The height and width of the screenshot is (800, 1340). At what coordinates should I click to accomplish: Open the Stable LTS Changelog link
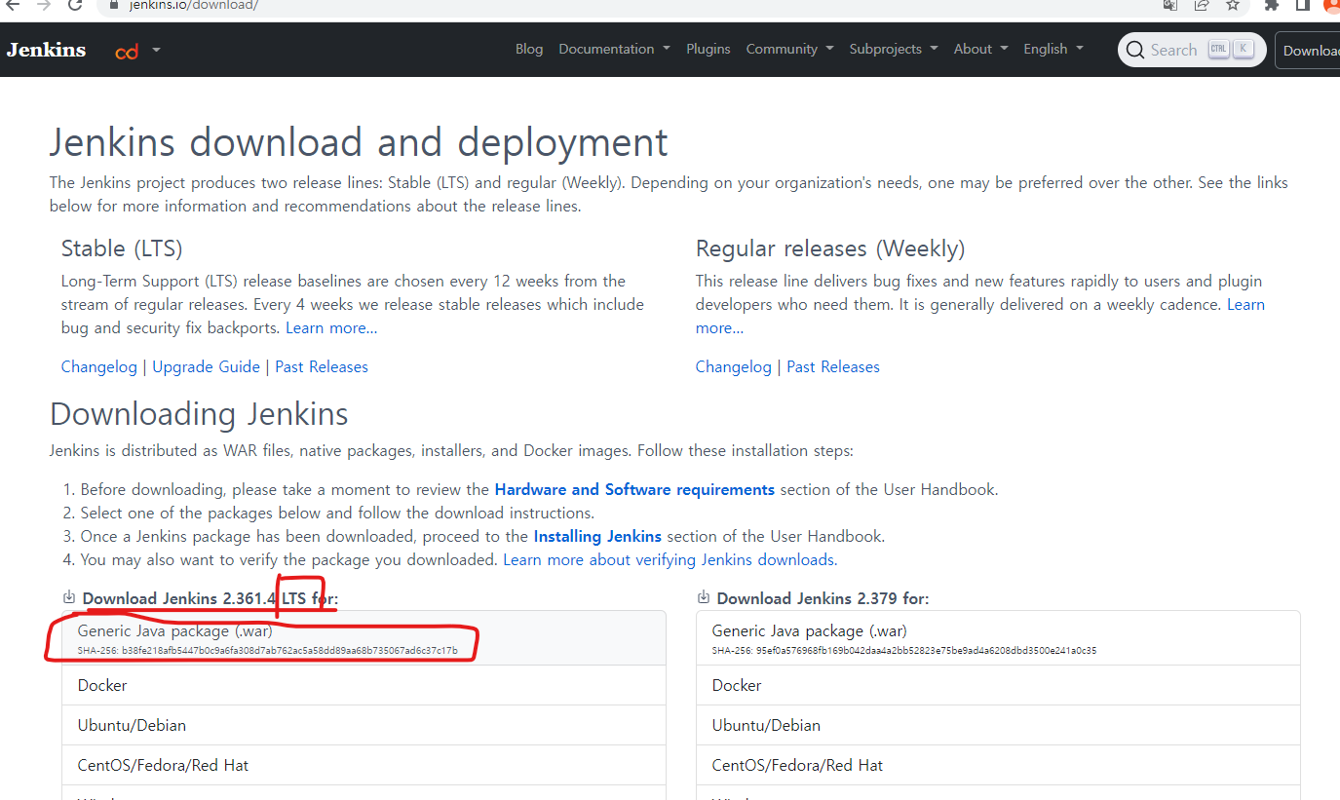tap(99, 367)
